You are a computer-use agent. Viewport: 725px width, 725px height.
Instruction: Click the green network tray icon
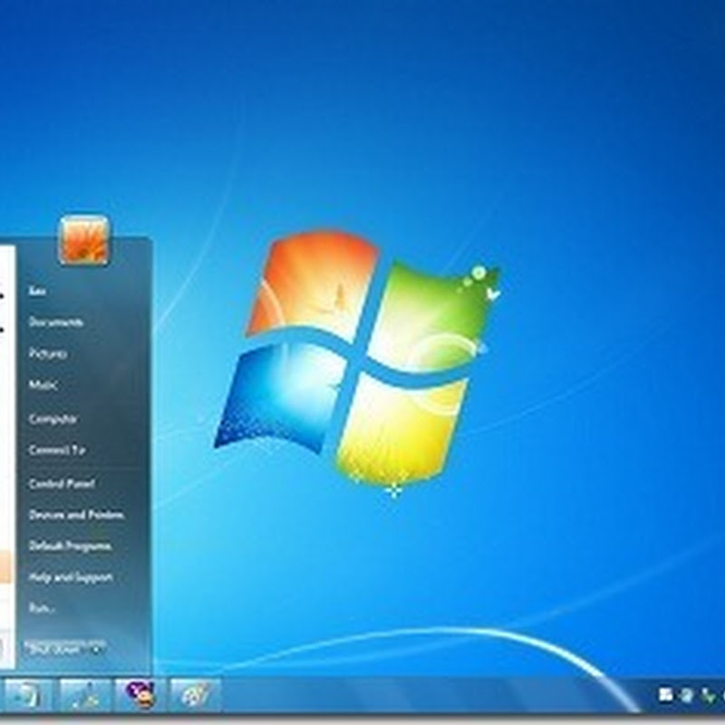708,695
